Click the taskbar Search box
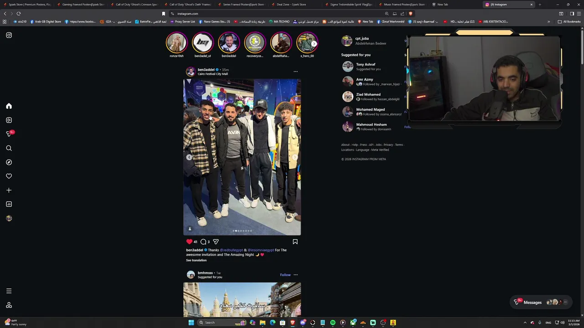 coord(223,323)
